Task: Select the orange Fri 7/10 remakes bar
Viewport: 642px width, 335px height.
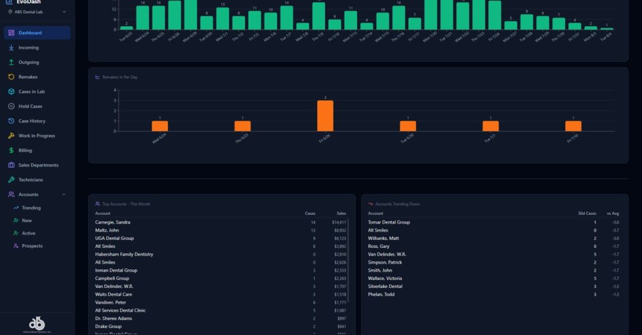Action: (x=573, y=126)
